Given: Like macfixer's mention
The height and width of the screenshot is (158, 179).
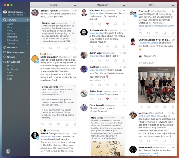Looking at the screenshot, I should pos(108,85).
